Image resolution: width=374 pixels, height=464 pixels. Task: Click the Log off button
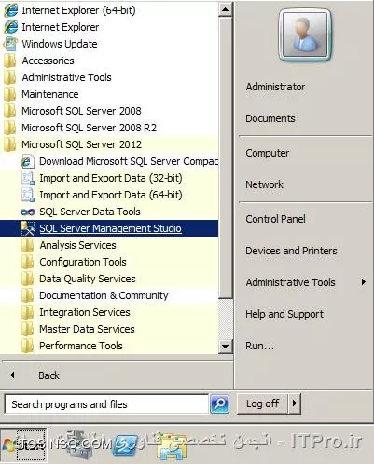pyautogui.click(x=262, y=403)
